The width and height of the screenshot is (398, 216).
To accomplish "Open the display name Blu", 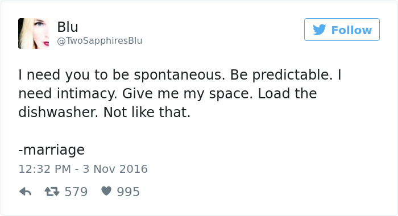I will point(68,27).
